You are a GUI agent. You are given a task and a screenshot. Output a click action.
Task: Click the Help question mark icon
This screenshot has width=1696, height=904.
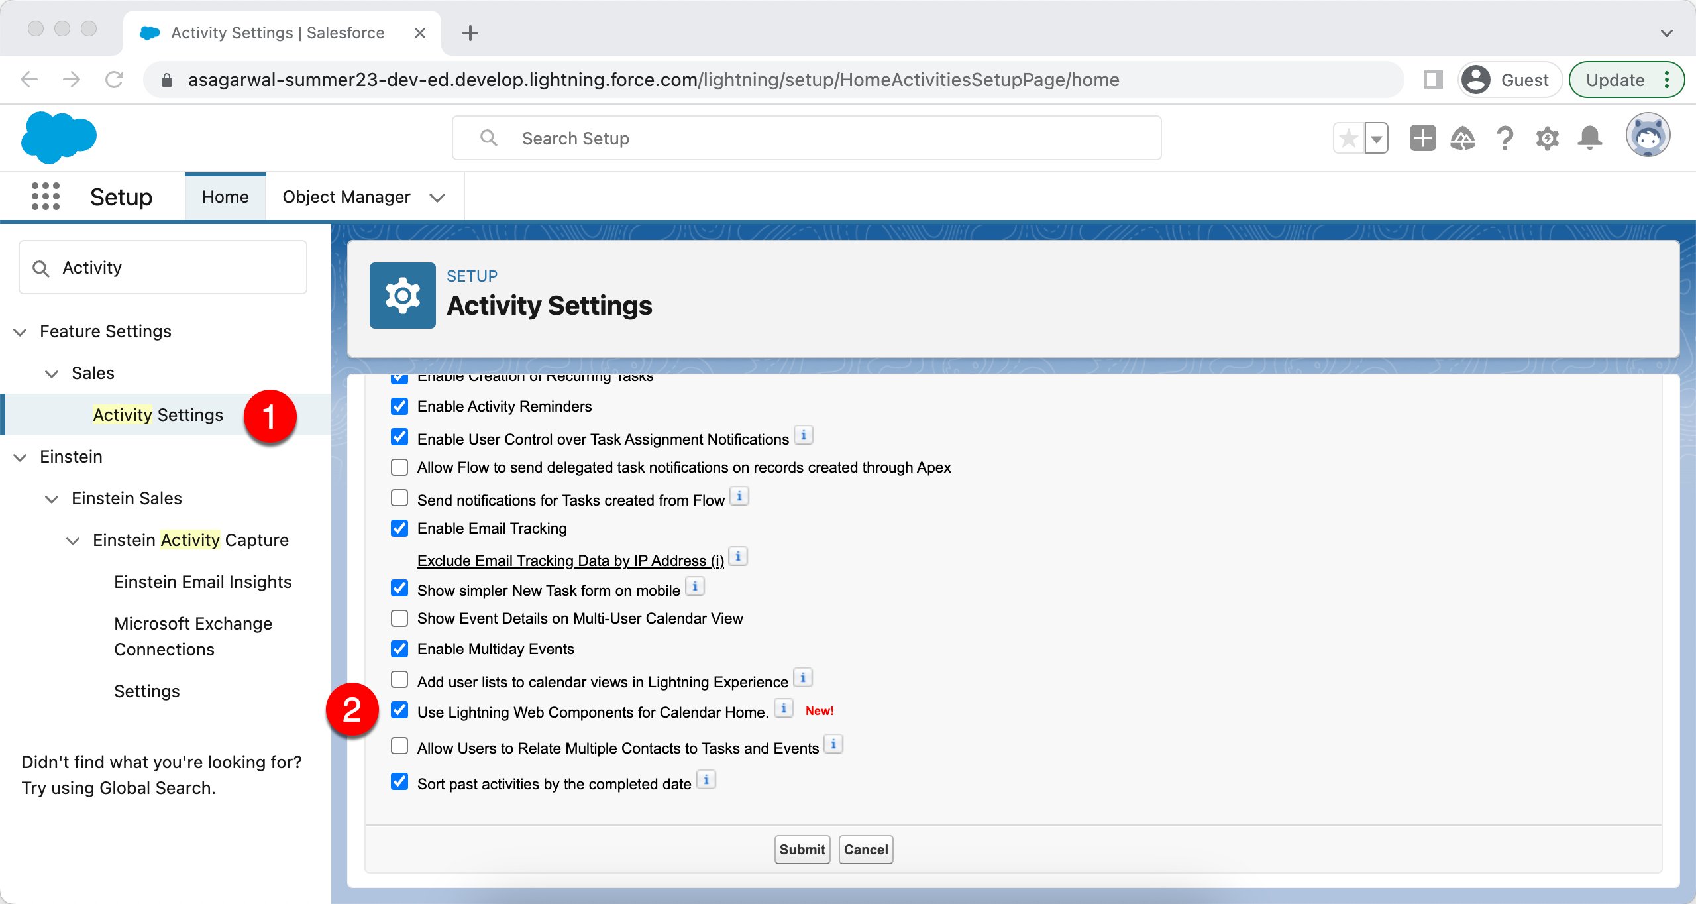1505,137
